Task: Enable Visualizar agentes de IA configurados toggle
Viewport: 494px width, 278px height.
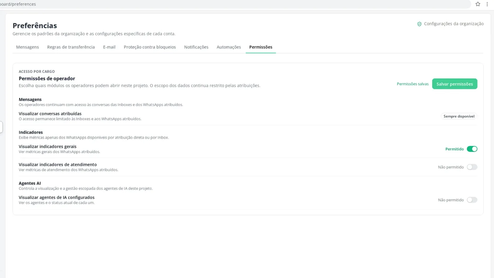Action: [x=472, y=200]
